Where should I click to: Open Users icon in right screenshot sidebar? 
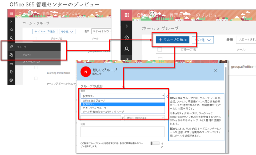[x=127, y=49]
